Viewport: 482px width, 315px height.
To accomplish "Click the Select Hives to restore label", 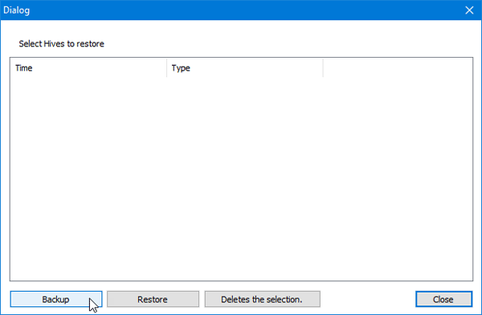I will coord(62,44).
